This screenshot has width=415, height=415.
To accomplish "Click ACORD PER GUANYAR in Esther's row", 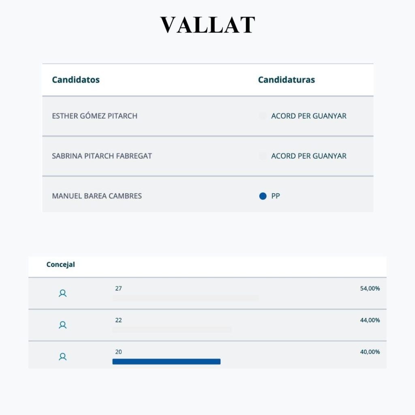I will pyautogui.click(x=308, y=116).
